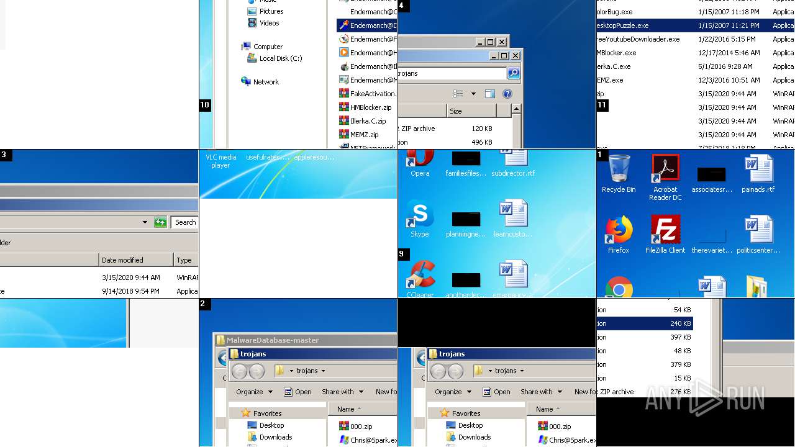Click the Type column header
This screenshot has width=795, height=447.
click(186, 260)
